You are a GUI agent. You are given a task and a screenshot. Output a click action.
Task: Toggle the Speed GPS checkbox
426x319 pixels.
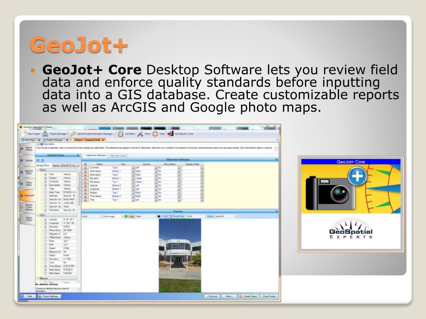(46, 248)
